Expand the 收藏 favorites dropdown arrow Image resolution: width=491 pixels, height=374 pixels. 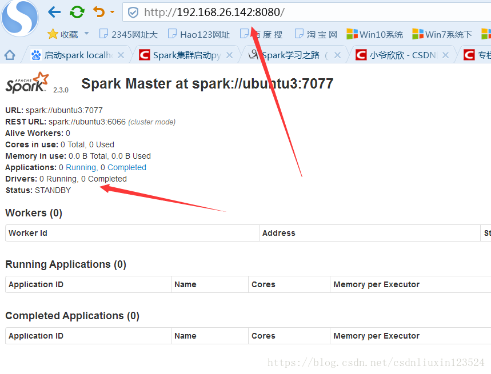click(87, 34)
